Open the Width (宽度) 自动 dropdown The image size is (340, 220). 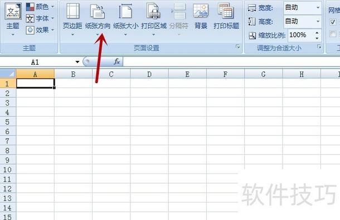coord(318,8)
